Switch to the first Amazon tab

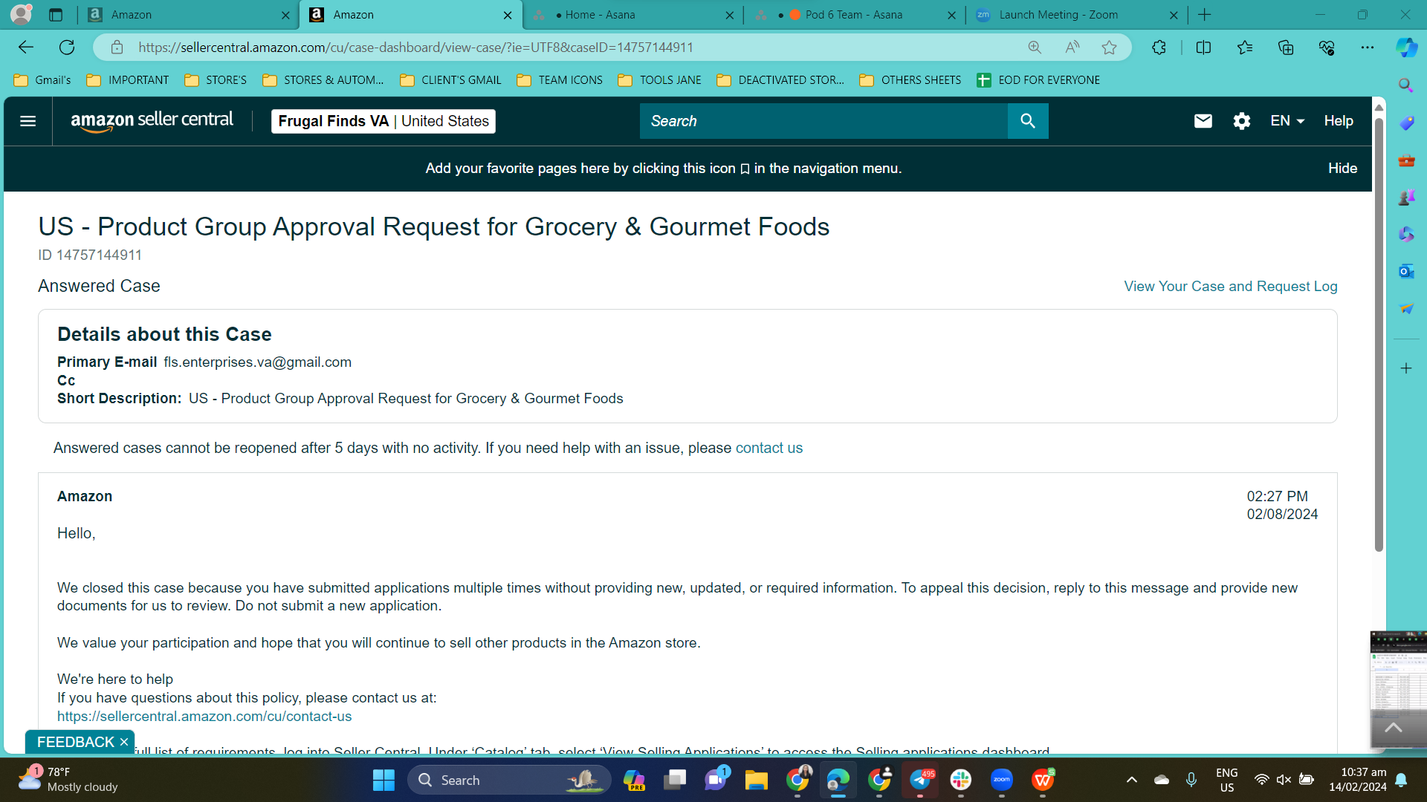tap(189, 15)
